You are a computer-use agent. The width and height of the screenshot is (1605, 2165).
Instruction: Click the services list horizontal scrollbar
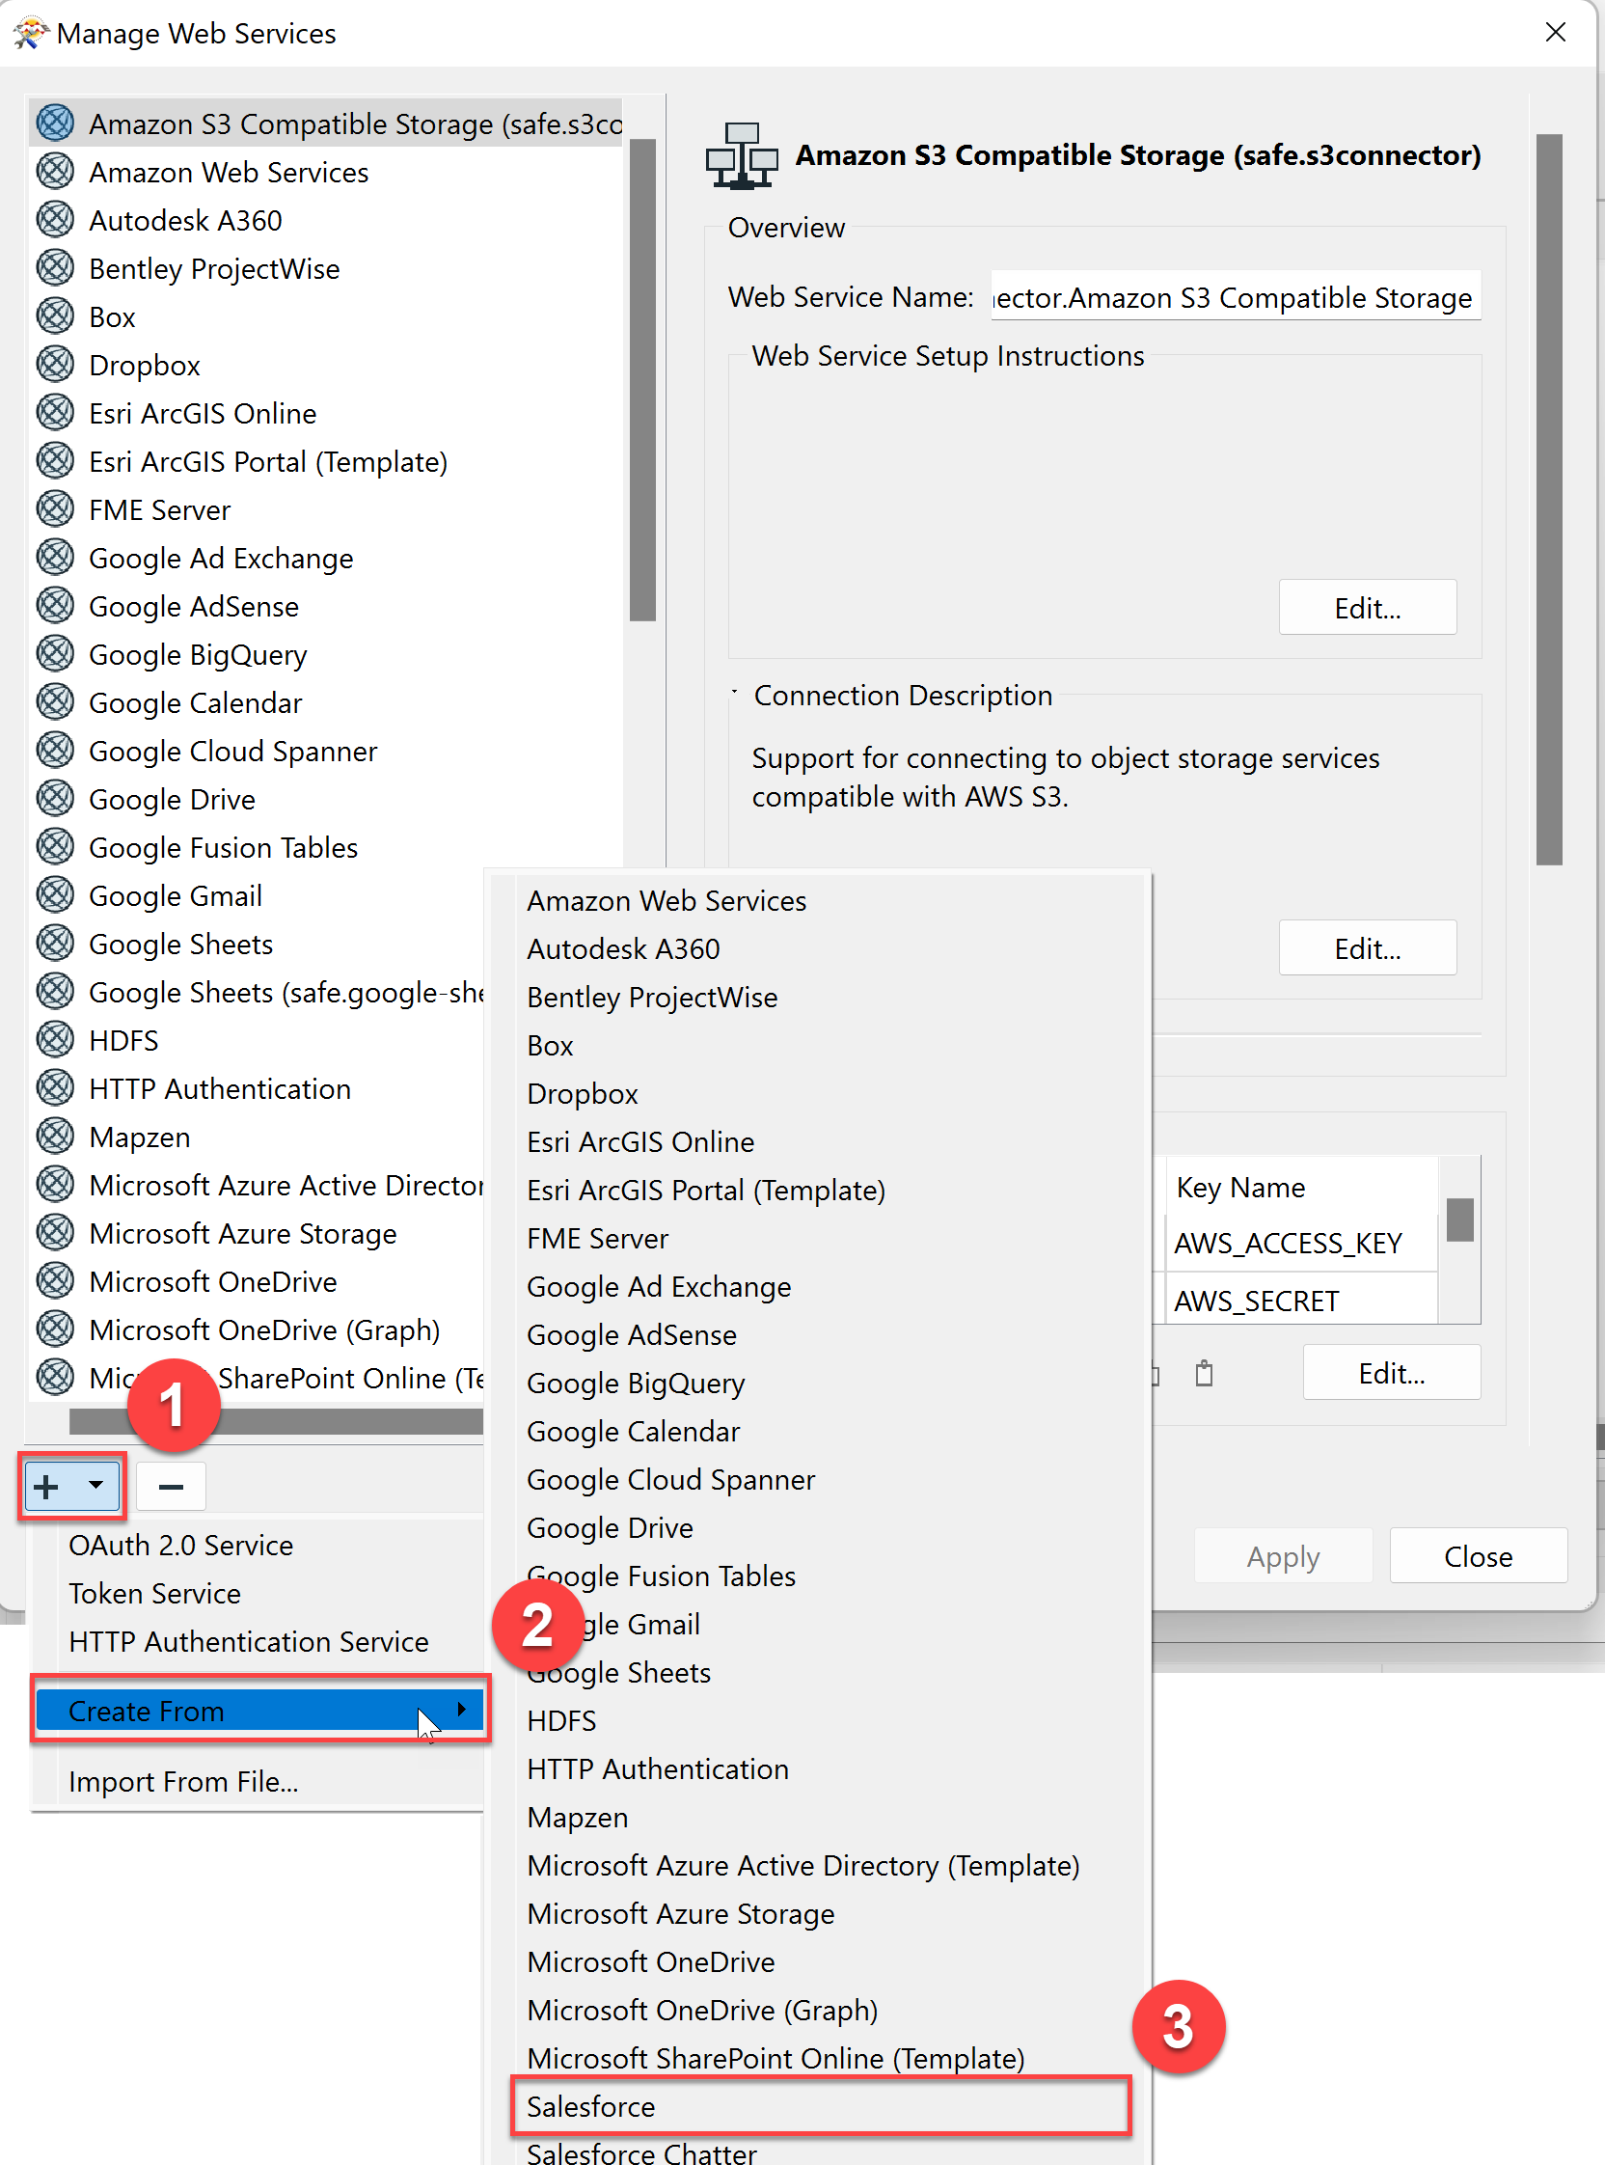point(276,1422)
